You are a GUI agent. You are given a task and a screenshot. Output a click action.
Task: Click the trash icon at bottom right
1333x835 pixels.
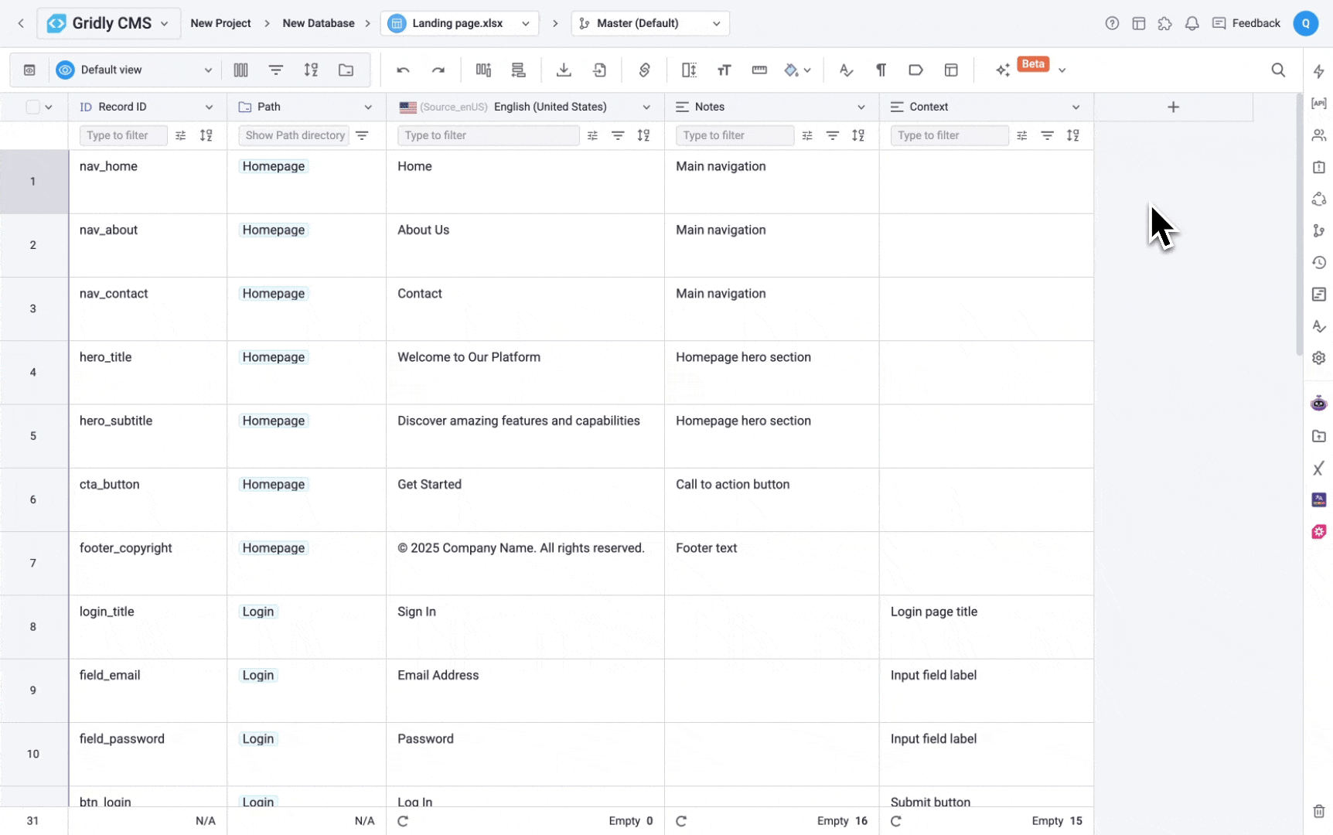pyautogui.click(x=1318, y=811)
